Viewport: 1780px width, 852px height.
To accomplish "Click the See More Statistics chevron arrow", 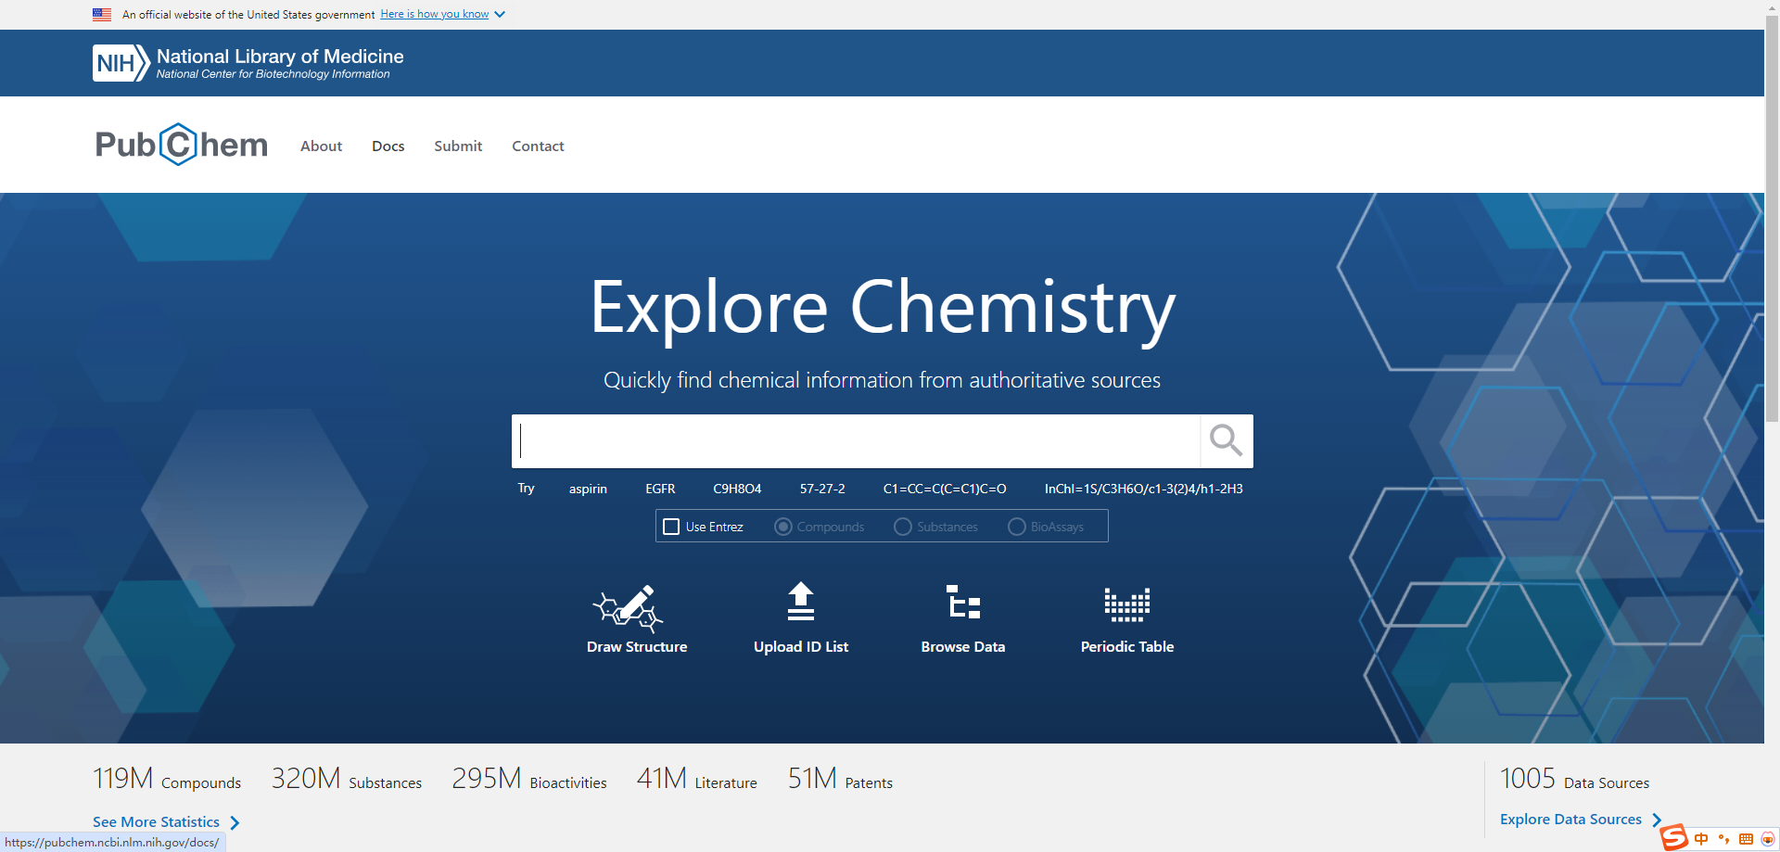I will [x=235, y=822].
